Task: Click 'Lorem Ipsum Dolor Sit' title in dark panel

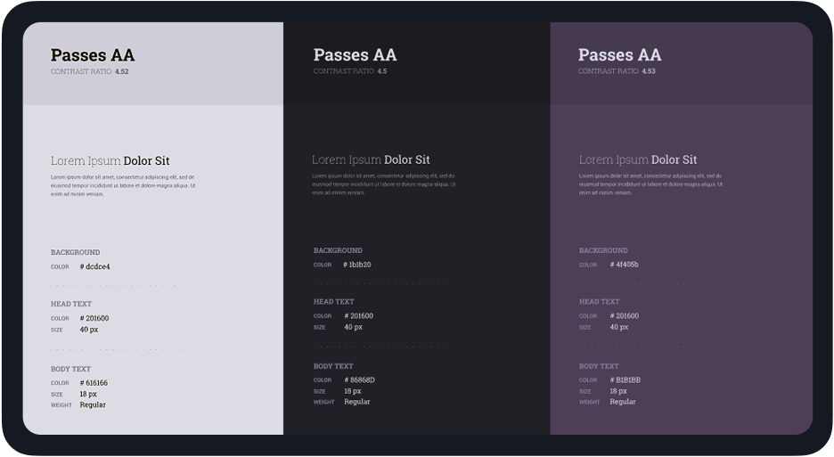Action: 371,159
